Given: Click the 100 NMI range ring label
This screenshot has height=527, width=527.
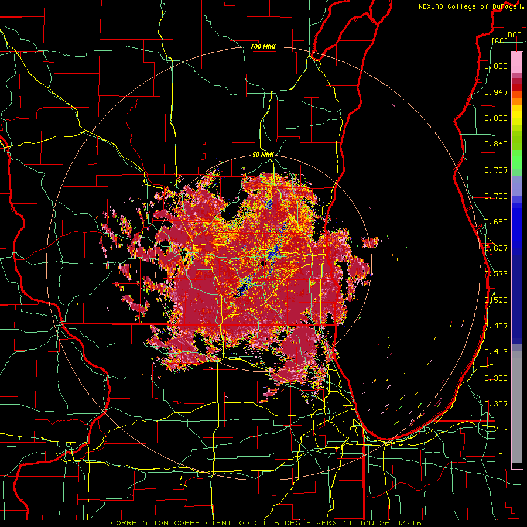Looking at the screenshot, I should 263,46.
